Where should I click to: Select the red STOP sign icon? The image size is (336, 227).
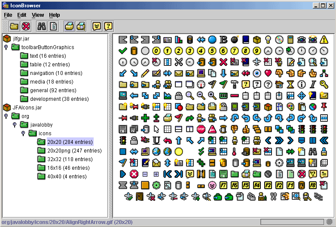click(x=201, y=128)
